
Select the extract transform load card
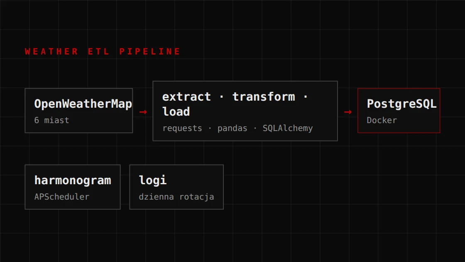coord(245,111)
